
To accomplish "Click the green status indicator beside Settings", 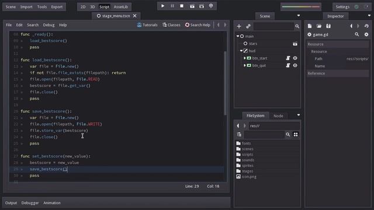I will click(x=356, y=6).
